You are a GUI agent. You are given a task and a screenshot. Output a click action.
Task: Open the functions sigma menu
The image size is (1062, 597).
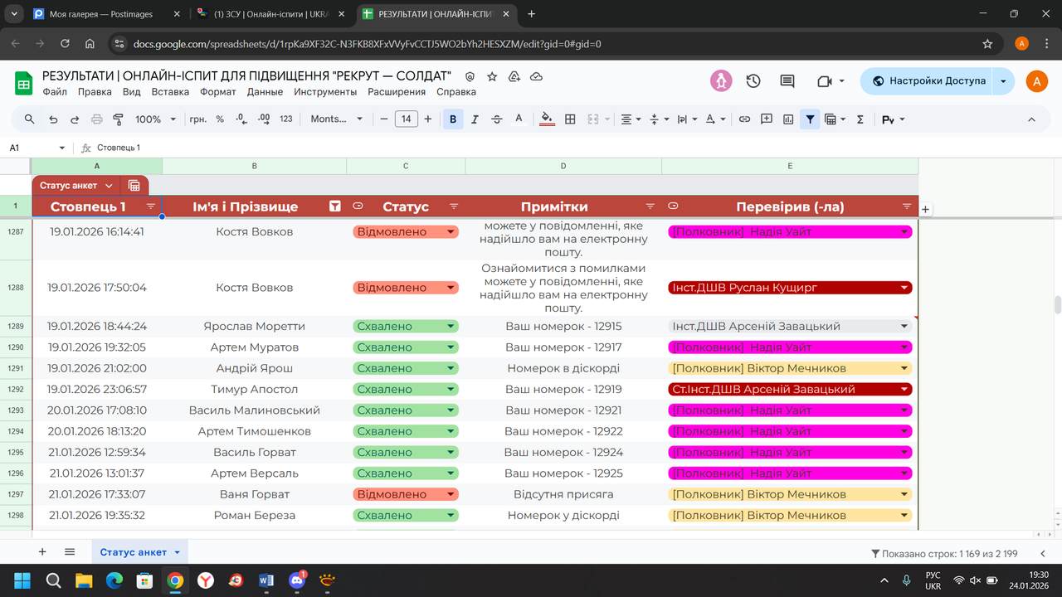(860, 119)
